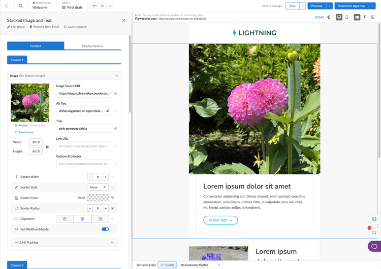Click Edit Block link
This screenshot has height=269, width=381.
tap(16, 27)
